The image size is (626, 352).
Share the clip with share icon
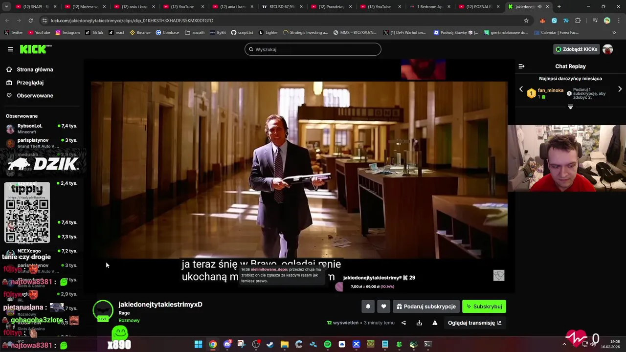click(x=403, y=323)
